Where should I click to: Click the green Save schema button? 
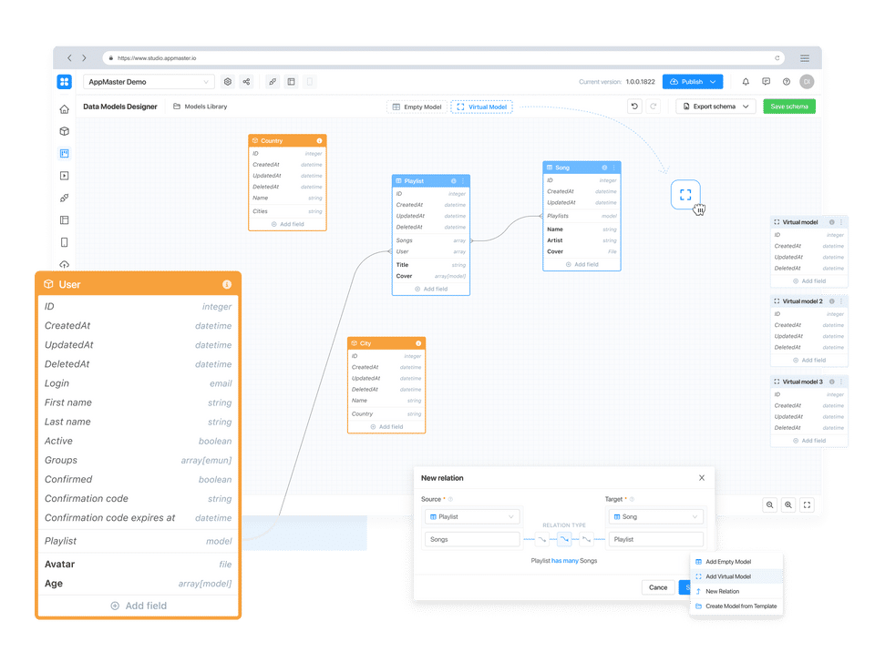coord(789,106)
